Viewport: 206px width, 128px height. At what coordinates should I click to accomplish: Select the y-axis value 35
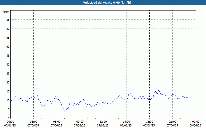point(8,55)
